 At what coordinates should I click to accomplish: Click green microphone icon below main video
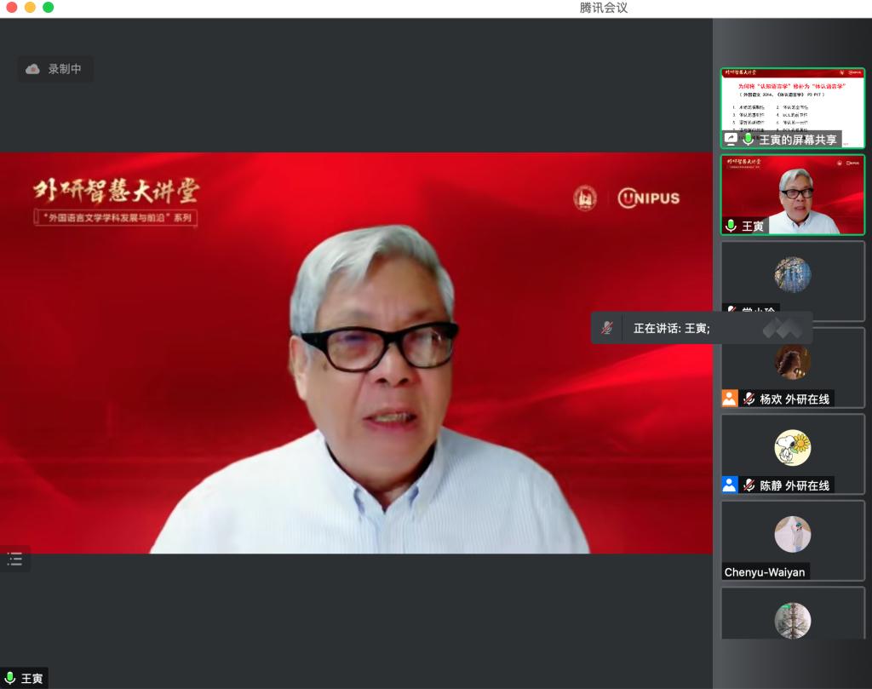pyautogui.click(x=10, y=679)
